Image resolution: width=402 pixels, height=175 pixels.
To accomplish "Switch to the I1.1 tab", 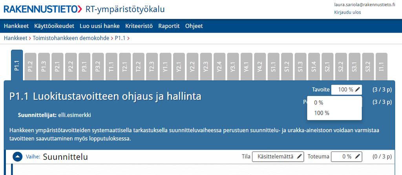I will click(x=381, y=67).
